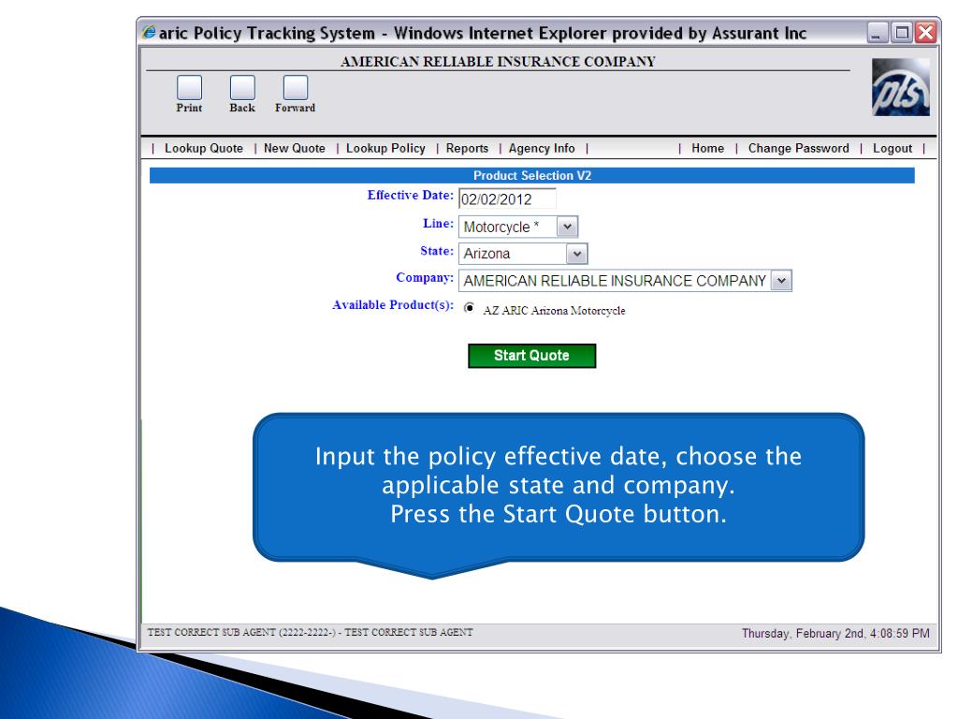Open the State dropdown showing Arizona
Screen dimensions: 958x719
click(523, 254)
